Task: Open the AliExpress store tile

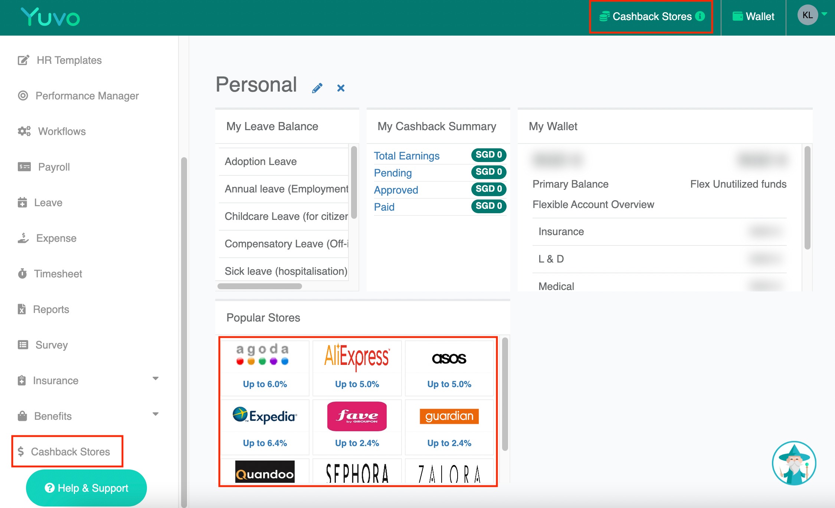Action: tap(357, 368)
